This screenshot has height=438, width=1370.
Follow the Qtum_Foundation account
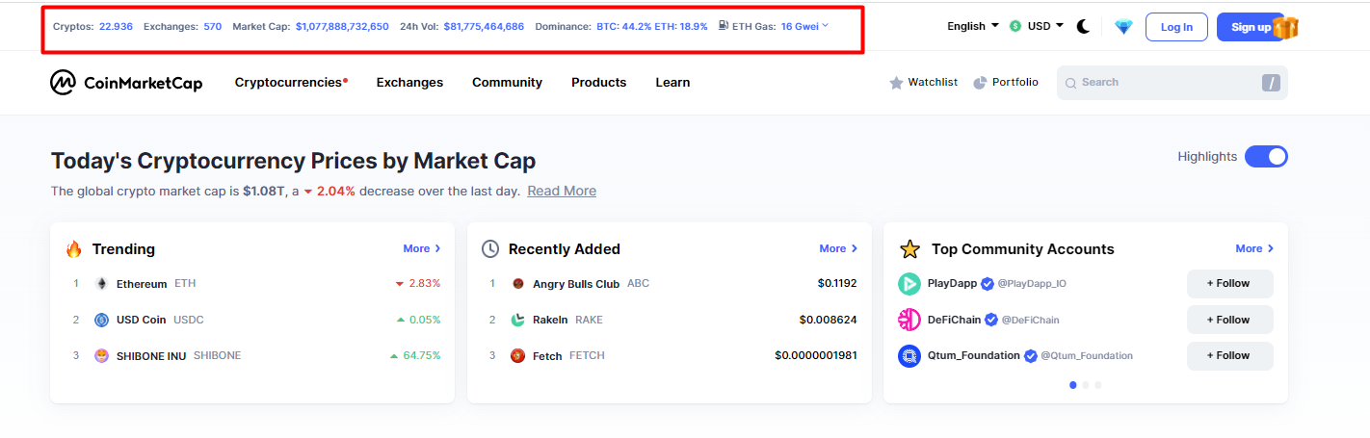tap(1229, 356)
